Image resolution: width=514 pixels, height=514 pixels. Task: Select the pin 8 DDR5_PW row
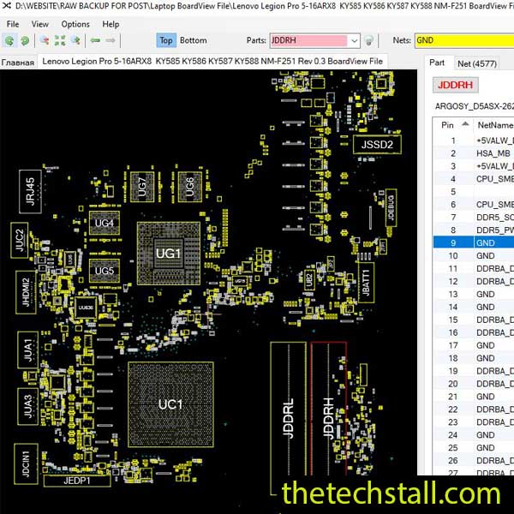point(474,230)
